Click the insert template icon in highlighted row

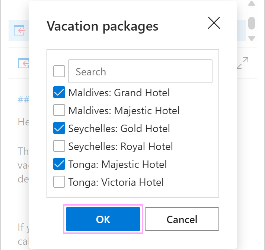point(19,30)
